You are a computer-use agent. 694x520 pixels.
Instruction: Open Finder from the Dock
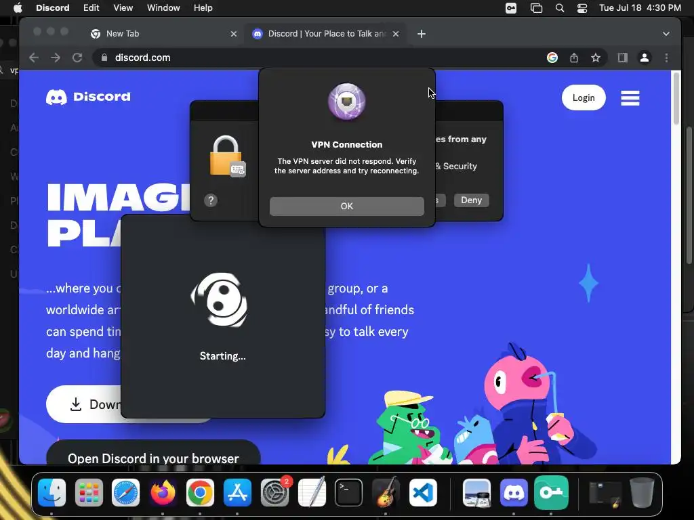pyautogui.click(x=52, y=492)
